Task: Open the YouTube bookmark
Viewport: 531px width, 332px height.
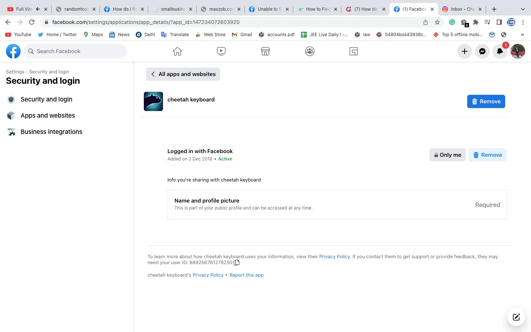Action: pyautogui.click(x=18, y=35)
